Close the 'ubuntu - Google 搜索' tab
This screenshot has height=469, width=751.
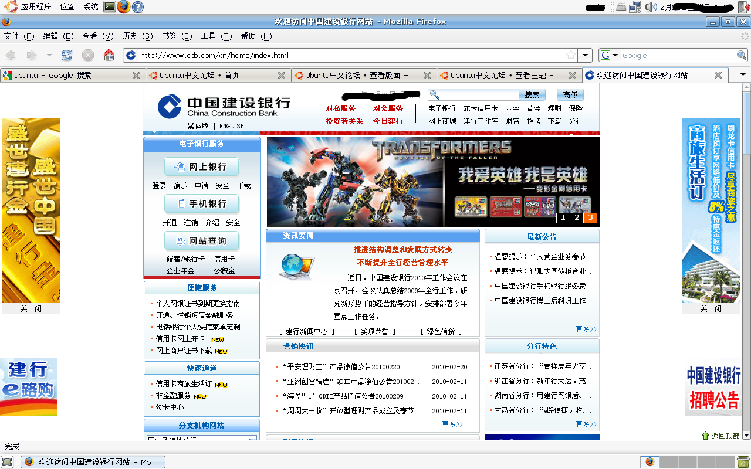[x=136, y=76]
